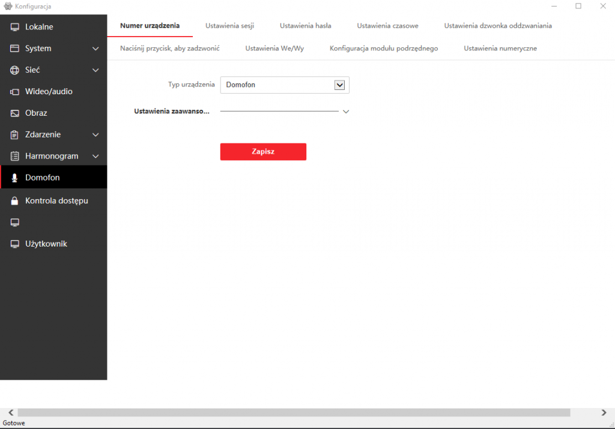Expand the Ustawienia zaawansowane section

coord(345,111)
